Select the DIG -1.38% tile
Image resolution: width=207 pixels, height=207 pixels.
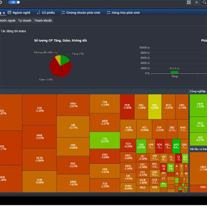click(141, 107)
